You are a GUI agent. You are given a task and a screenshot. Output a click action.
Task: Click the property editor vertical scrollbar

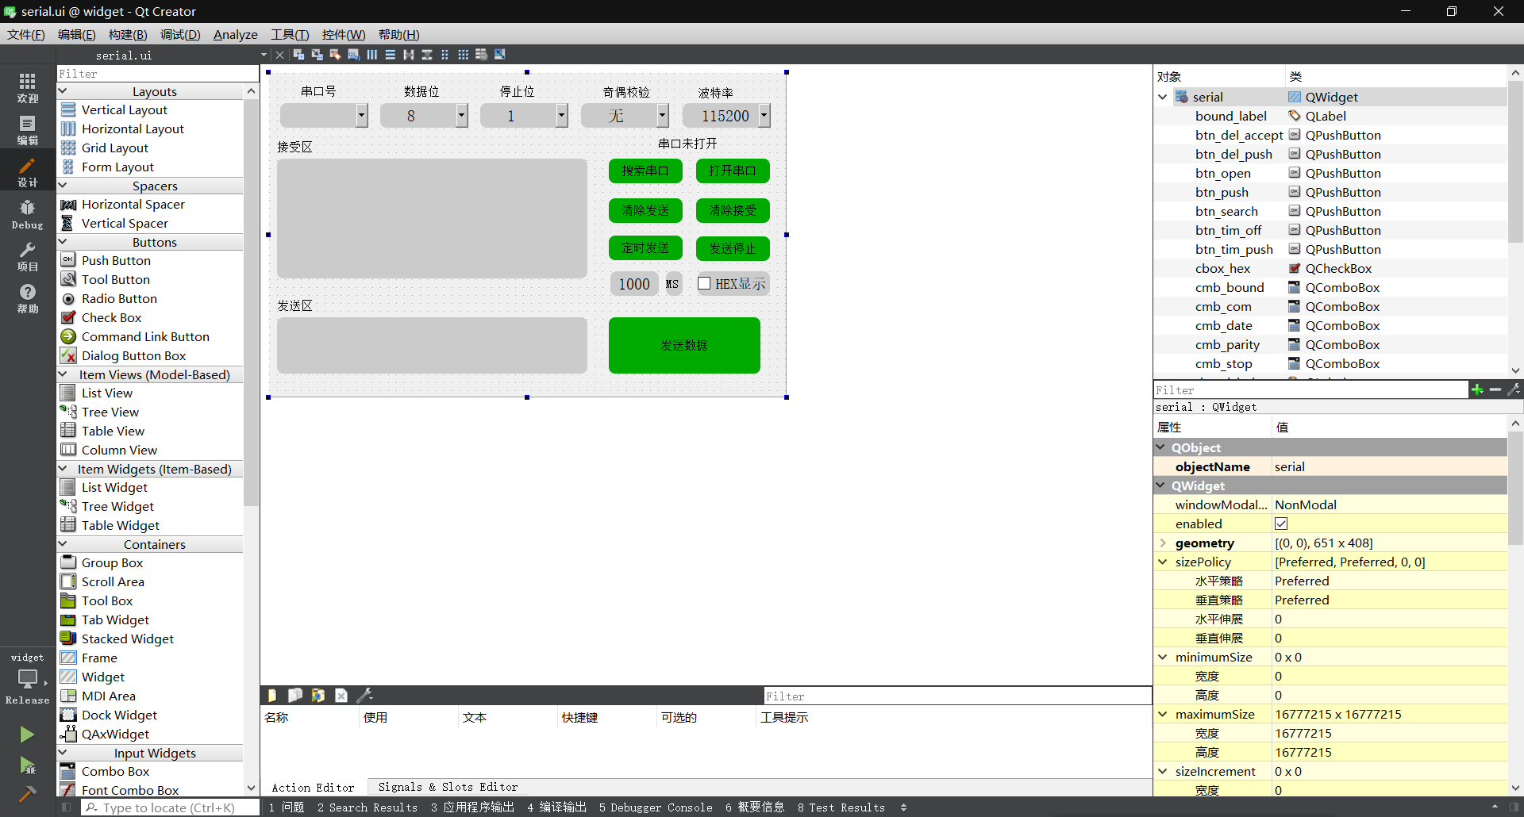pyautogui.click(x=1515, y=488)
